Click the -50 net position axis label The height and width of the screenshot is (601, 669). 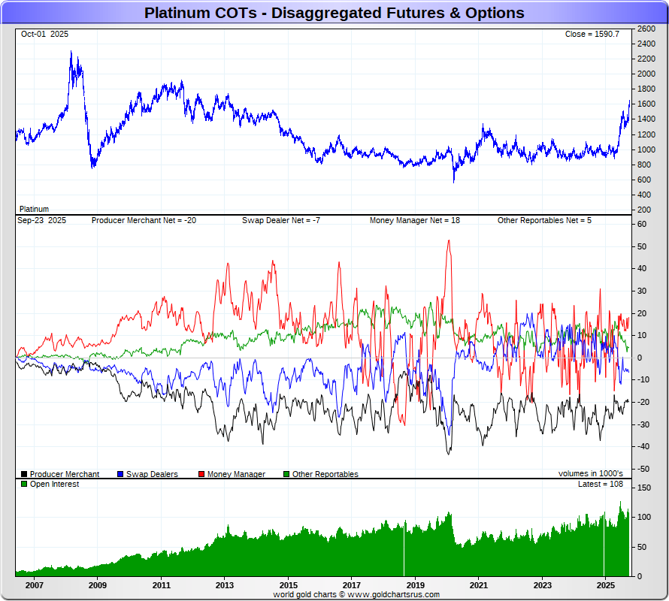pos(643,469)
